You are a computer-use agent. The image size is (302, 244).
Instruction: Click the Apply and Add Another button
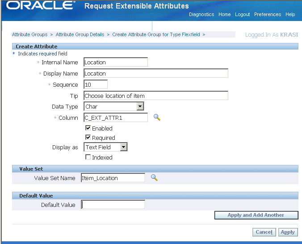[x=256, y=215]
